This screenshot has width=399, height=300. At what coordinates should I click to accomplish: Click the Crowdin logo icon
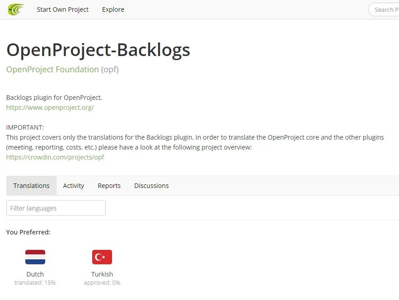pos(16,9)
